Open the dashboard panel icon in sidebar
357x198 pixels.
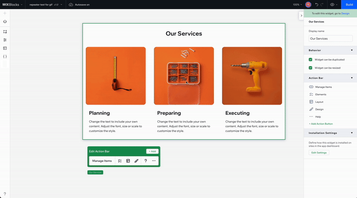click(5, 48)
